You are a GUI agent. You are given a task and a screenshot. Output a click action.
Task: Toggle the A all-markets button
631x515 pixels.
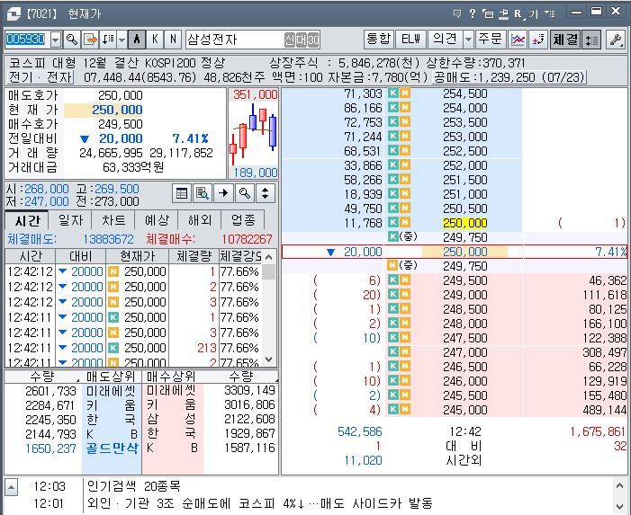click(137, 40)
